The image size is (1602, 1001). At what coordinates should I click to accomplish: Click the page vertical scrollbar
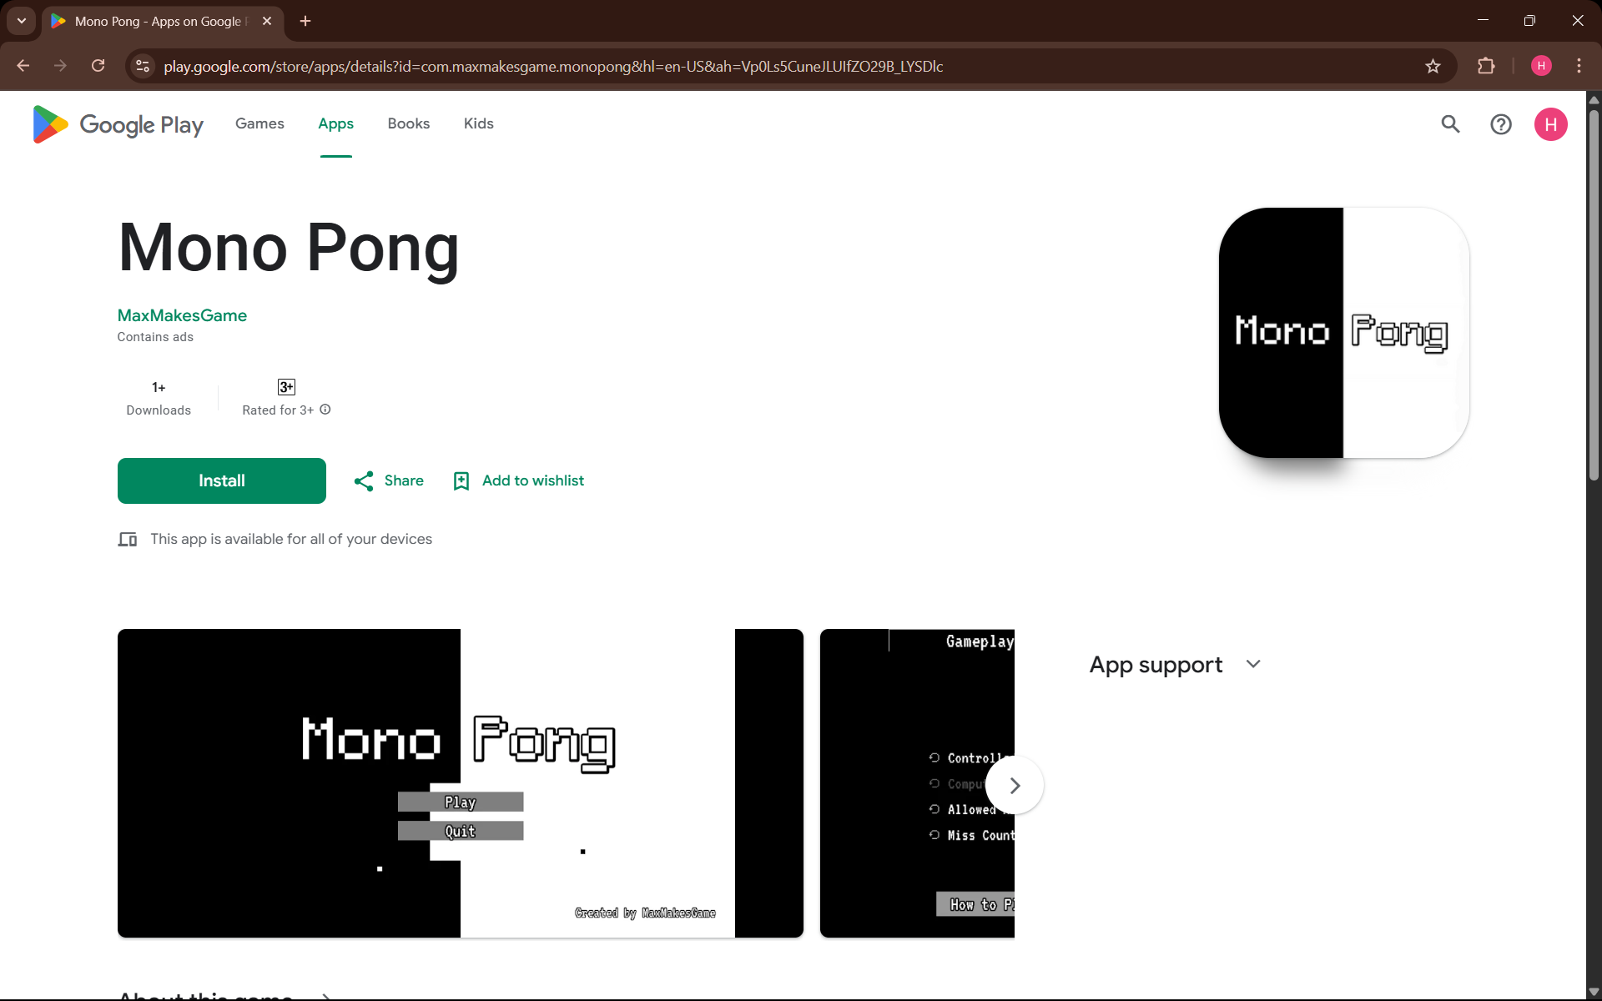(1594, 294)
